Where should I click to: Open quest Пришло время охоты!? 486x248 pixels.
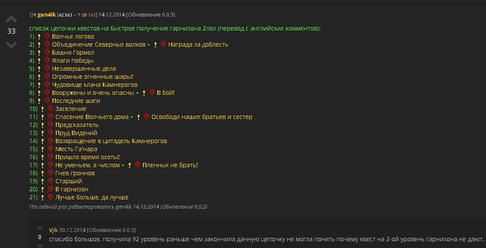click(87, 157)
